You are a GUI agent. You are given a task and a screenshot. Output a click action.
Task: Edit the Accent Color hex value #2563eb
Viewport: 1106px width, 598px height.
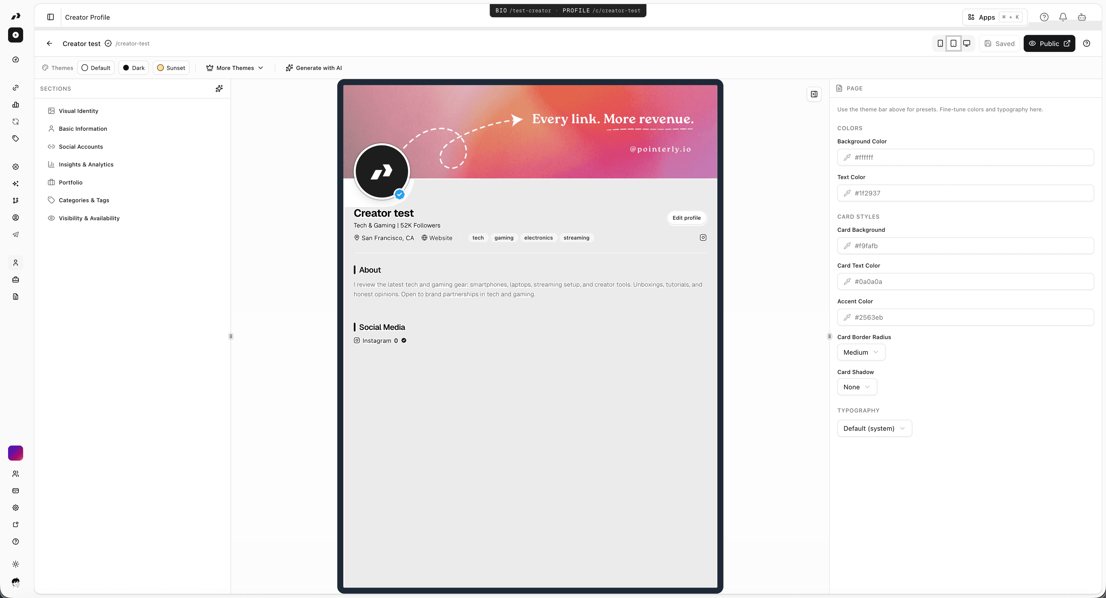965,317
